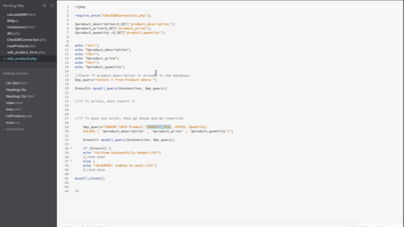Open readProducts.php in Working Files

pos(21,46)
